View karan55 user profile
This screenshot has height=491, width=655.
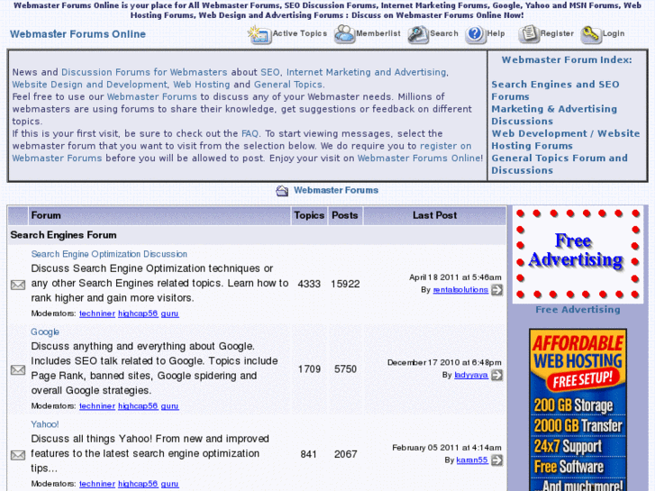(472, 460)
